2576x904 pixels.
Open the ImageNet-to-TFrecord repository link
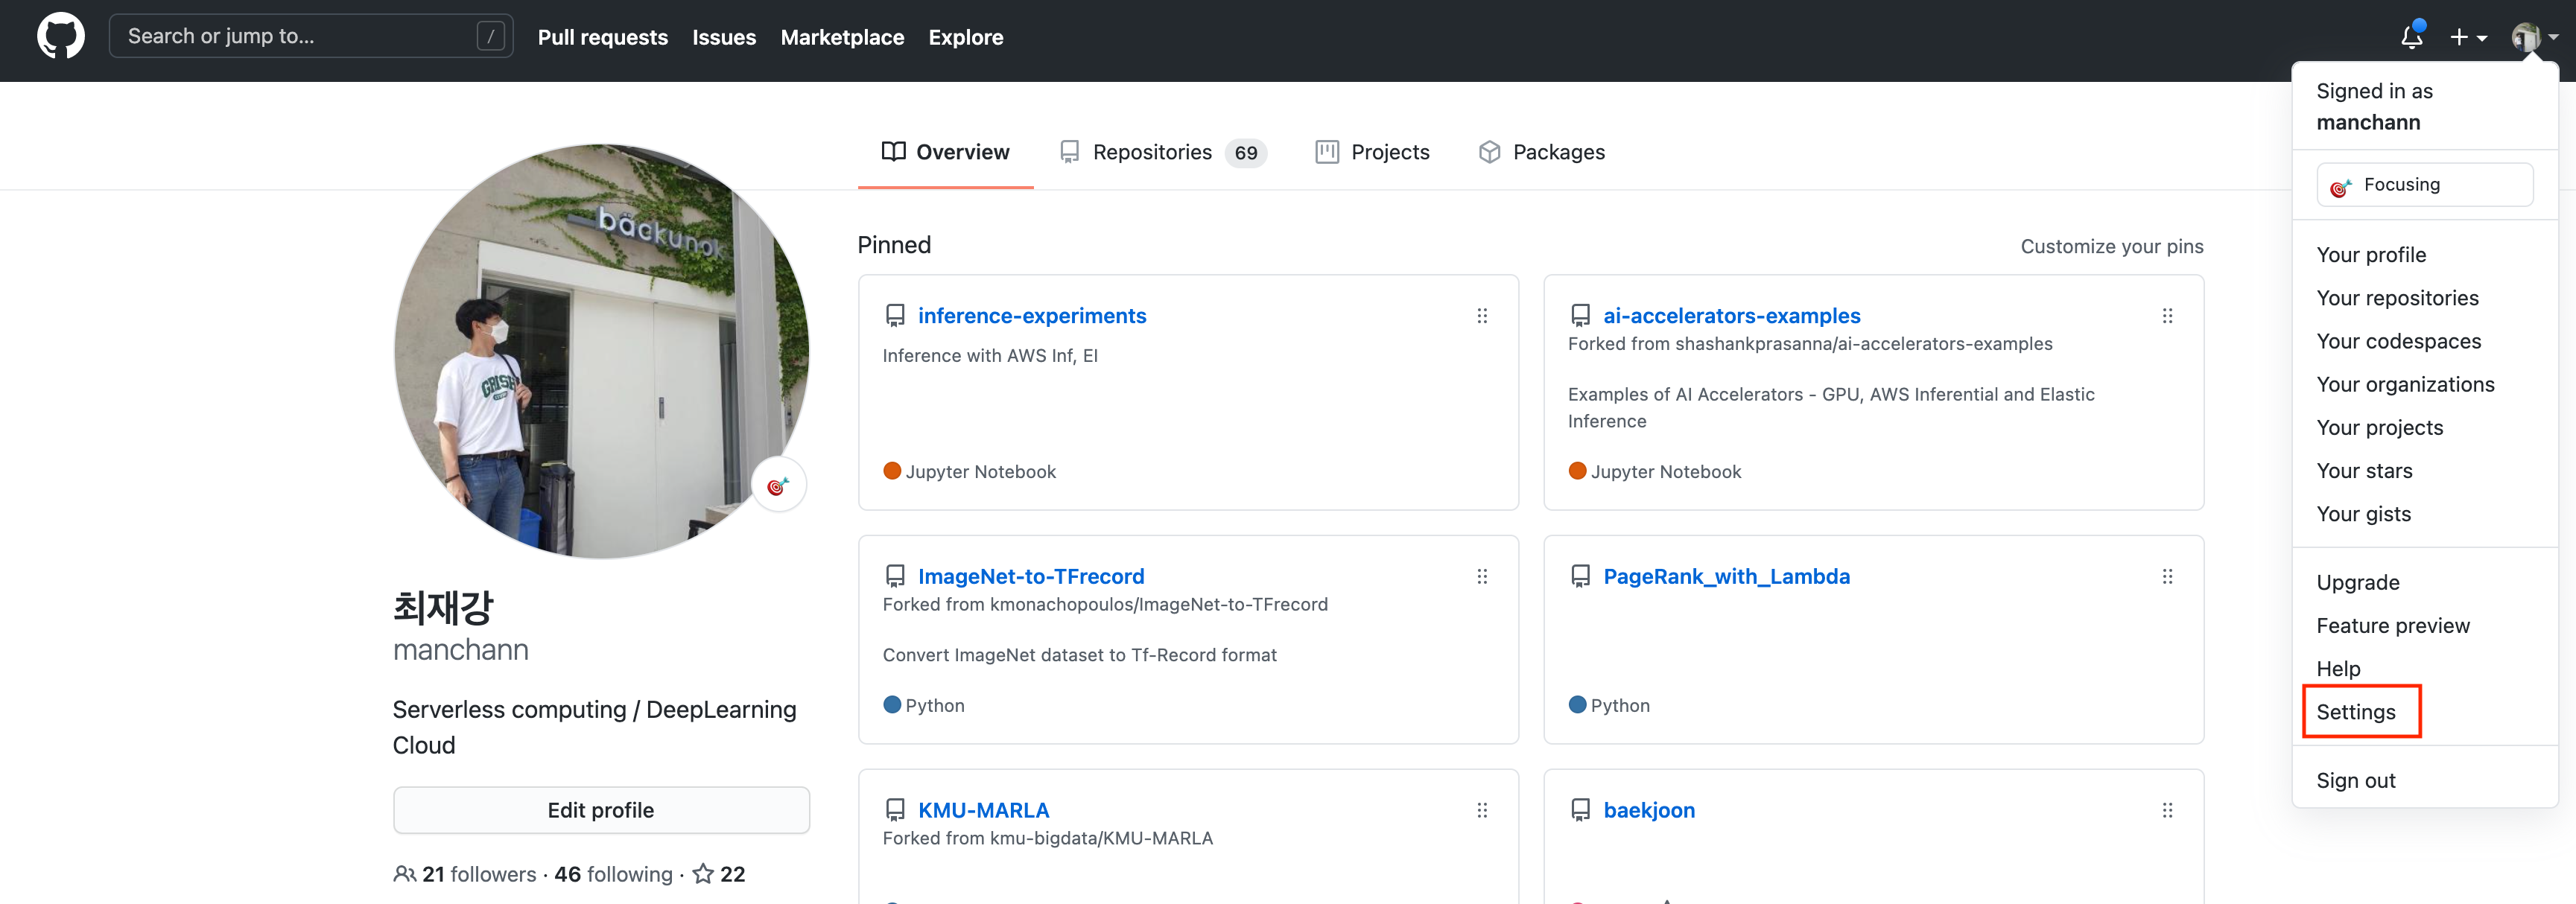pyautogui.click(x=1031, y=576)
